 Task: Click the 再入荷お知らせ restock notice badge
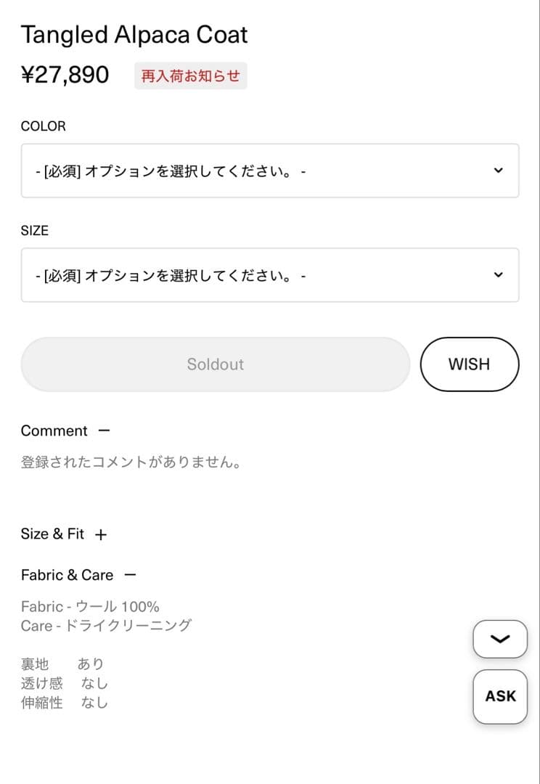[191, 75]
